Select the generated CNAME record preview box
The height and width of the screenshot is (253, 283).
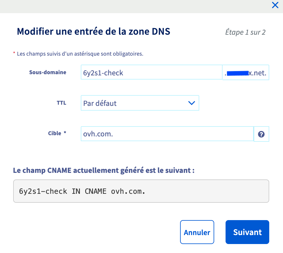click(x=141, y=191)
